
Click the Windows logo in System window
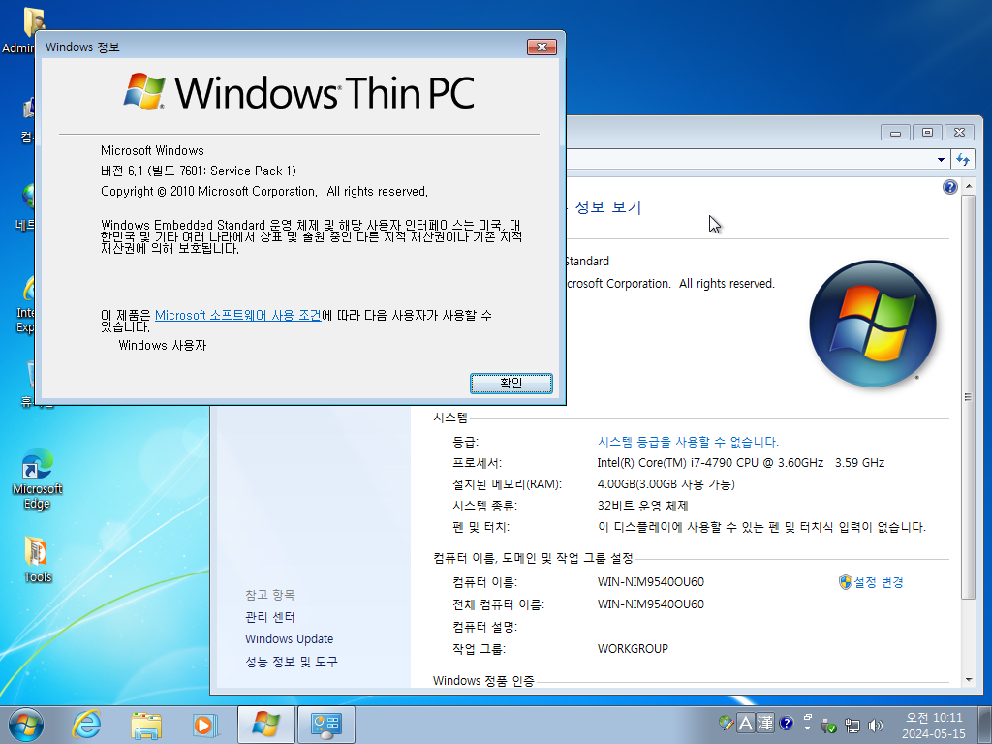(873, 324)
